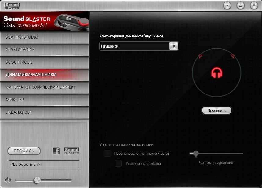The height and width of the screenshot is (188, 262).
Task: Click the Частота разделения label
Action: (216, 163)
